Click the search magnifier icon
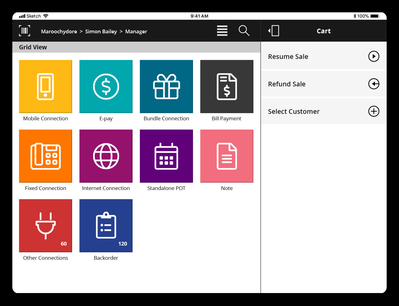 [x=244, y=31]
